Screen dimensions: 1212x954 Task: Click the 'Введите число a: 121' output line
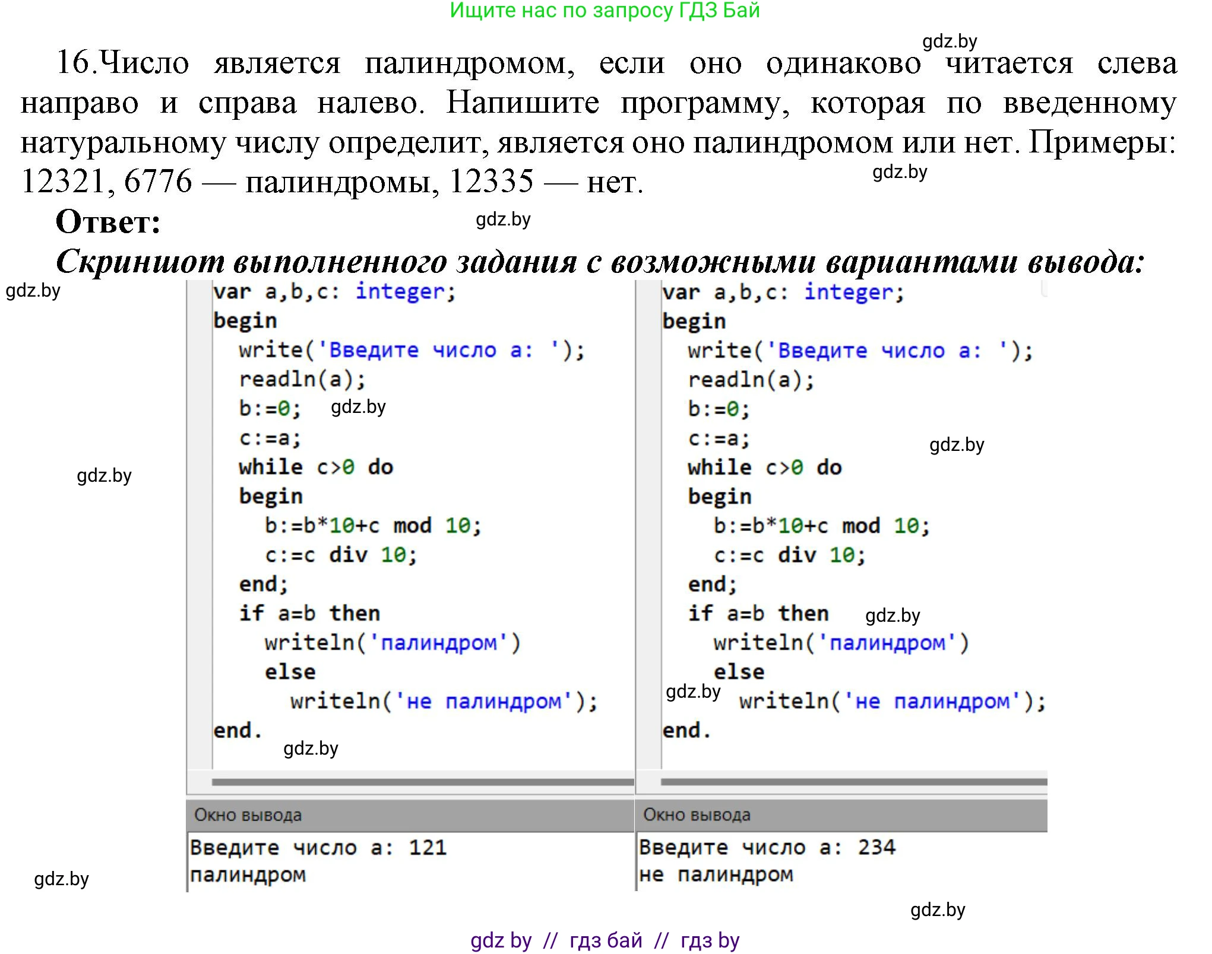[x=318, y=847]
